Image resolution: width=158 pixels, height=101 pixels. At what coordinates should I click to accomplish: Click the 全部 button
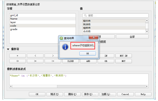pyautogui.click(x=132, y=37)
